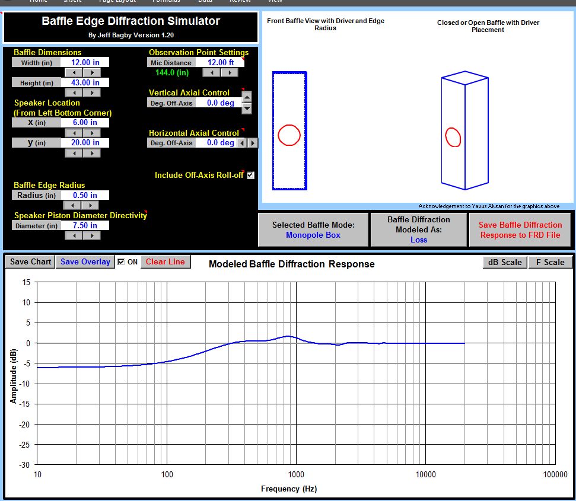Toggle the overlay ON checkbox
The height and width of the screenshot is (501, 576).
point(121,261)
